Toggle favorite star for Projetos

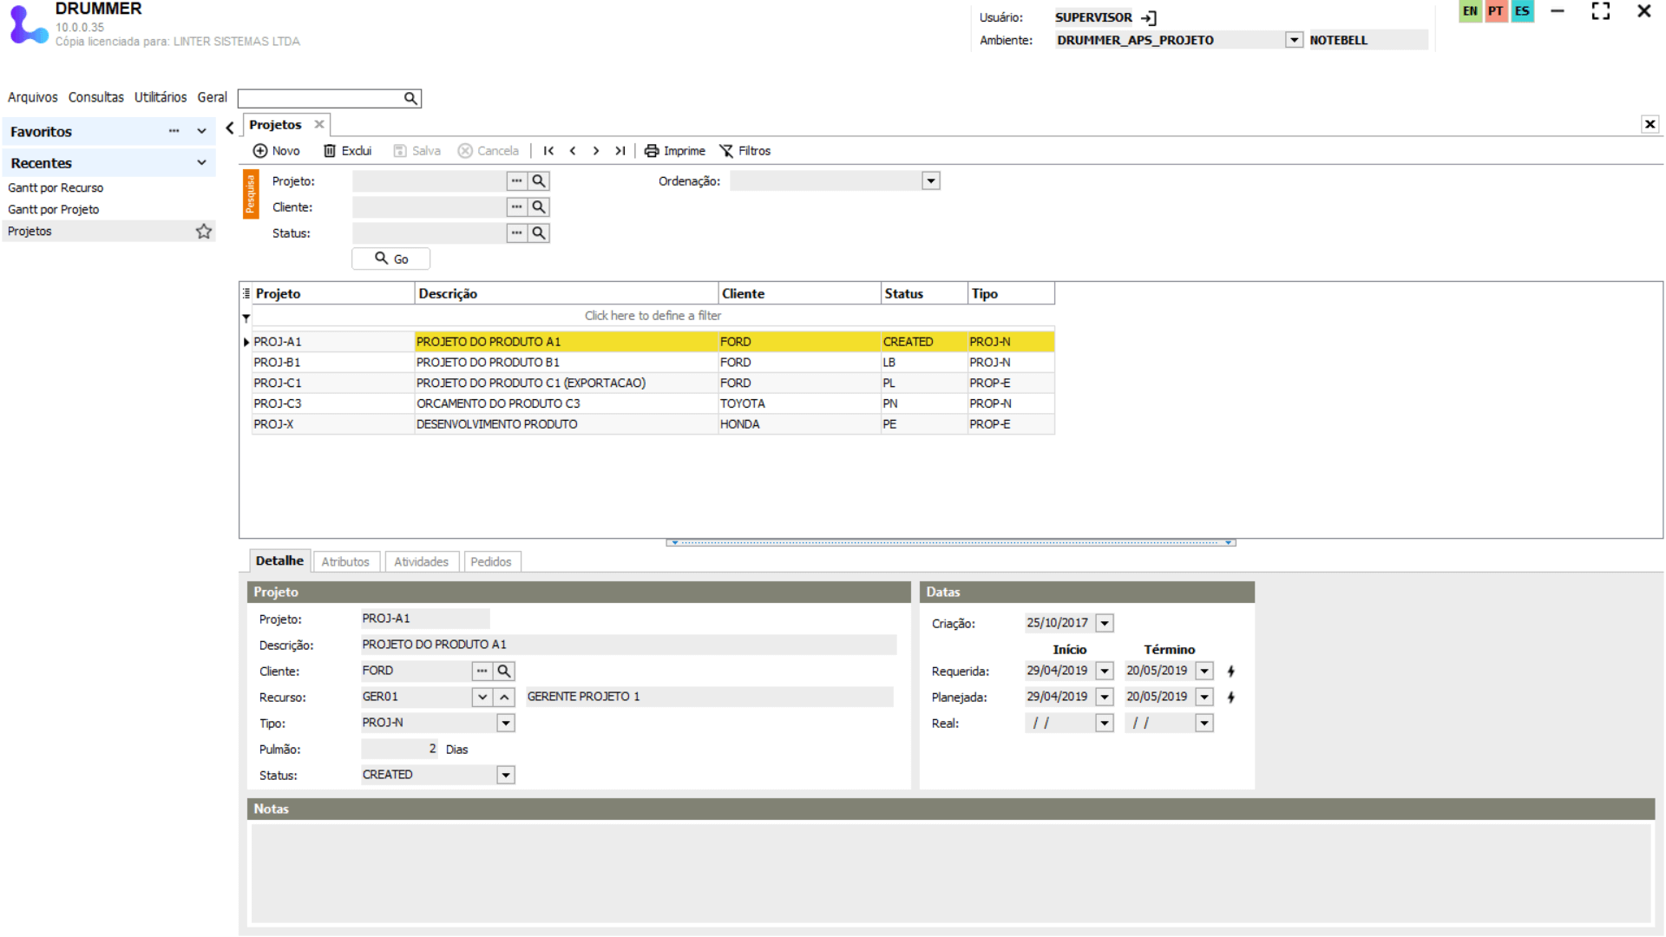click(x=204, y=232)
